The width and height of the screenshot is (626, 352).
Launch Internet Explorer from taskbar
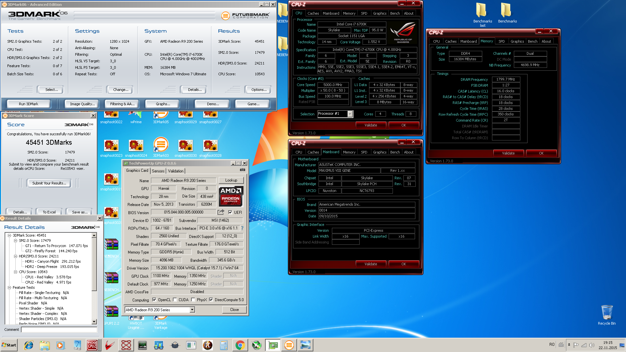[x=29, y=345]
